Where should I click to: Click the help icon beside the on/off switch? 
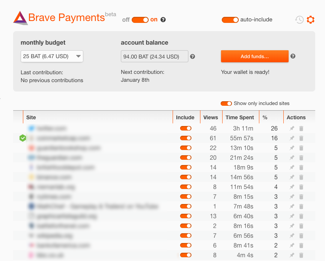pyautogui.click(x=163, y=19)
